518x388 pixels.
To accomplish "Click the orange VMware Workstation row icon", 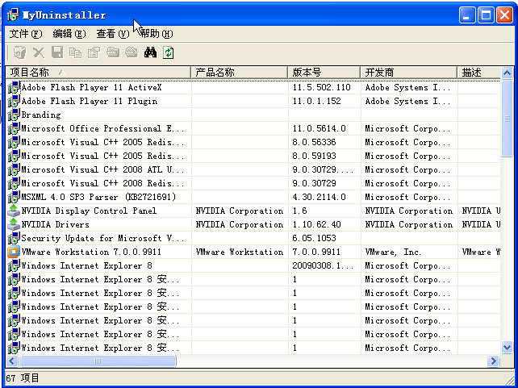I will (14, 252).
